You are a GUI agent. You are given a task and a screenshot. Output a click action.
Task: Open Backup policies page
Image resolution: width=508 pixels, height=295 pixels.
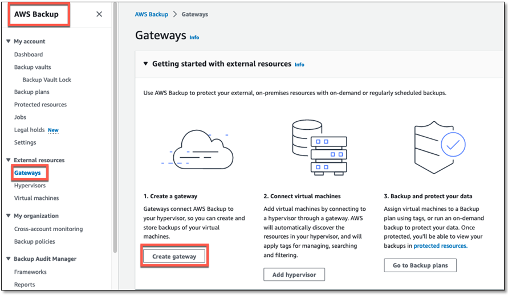pos(35,241)
